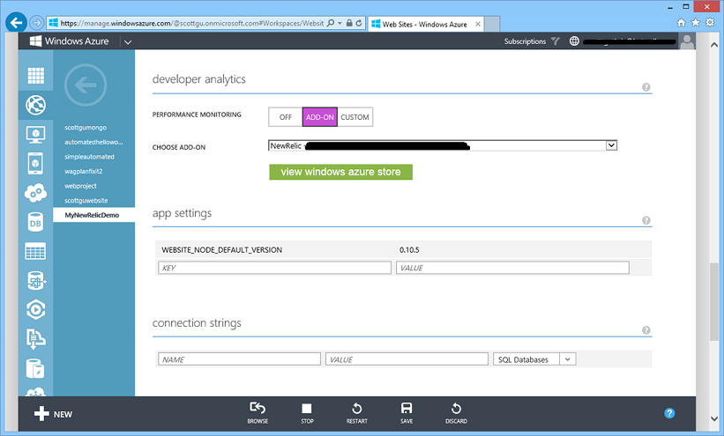The image size is (724, 436).
Task: Select scottgumongo site
Action: click(86, 128)
